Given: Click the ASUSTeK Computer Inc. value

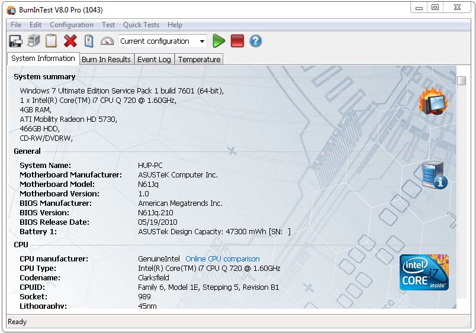Looking at the screenshot, I should 178,175.
